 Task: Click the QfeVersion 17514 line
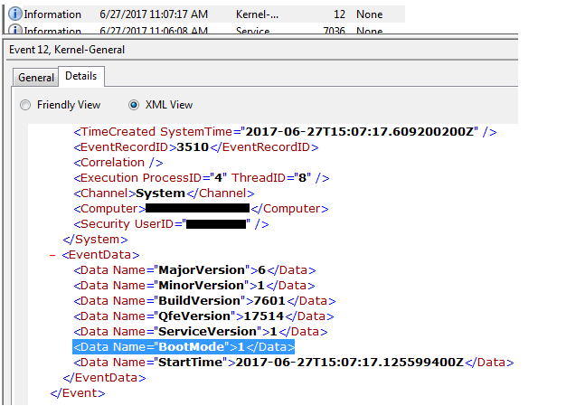(x=203, y=316)
